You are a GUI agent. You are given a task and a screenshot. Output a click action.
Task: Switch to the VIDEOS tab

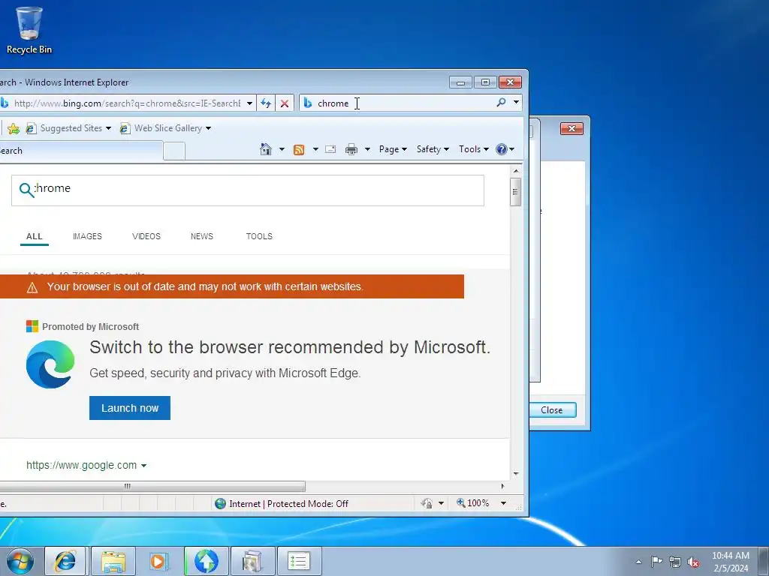[x=146, y=236]
